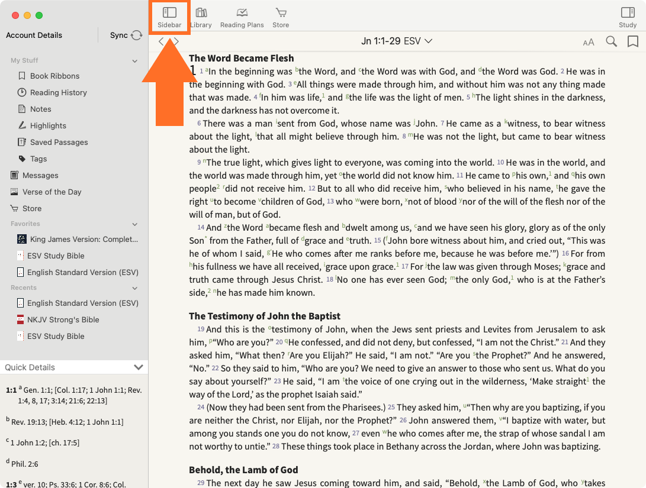Click verse number 29 in the passage
This screenshot has width=646, height=488.
point(201,483)
